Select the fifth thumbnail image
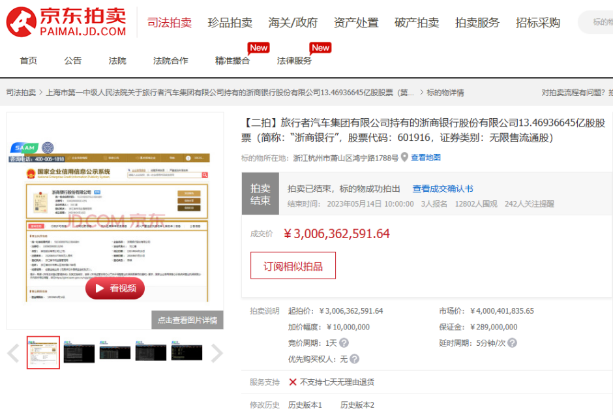The width and height of the screenshot is (613, 415). pos(187,351)
